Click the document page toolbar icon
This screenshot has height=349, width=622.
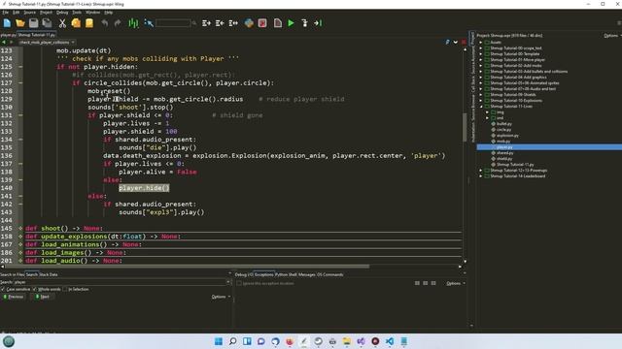pos(278,23)
